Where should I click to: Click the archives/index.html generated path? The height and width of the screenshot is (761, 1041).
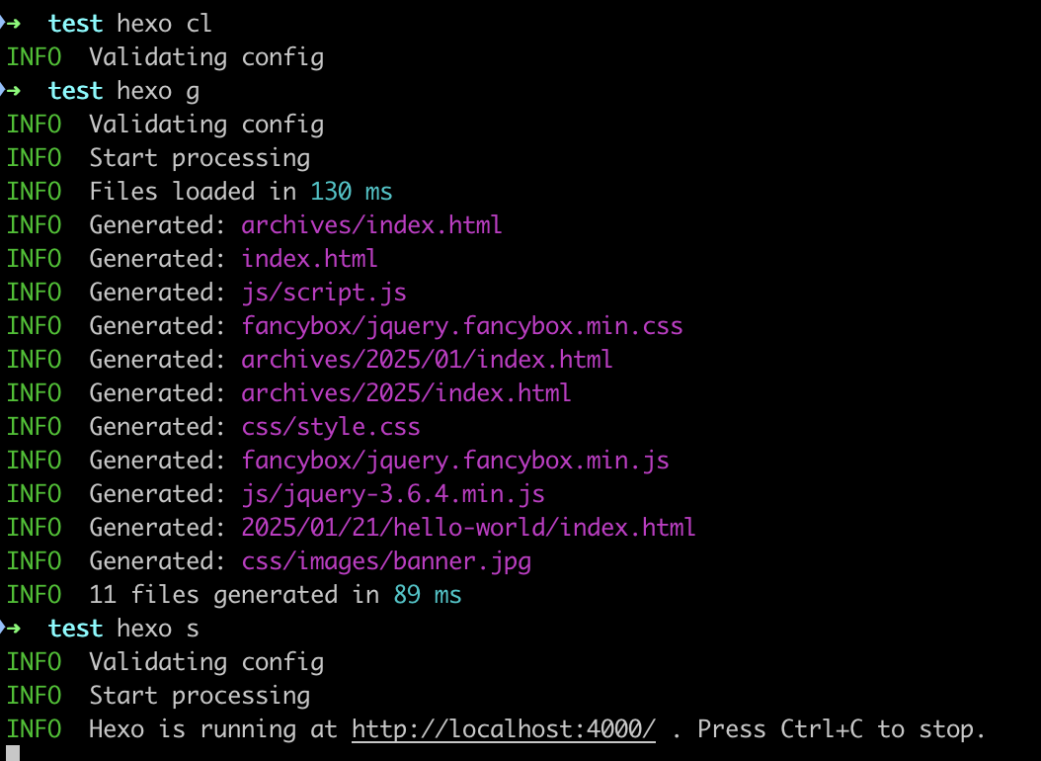[x=371, y=225]
